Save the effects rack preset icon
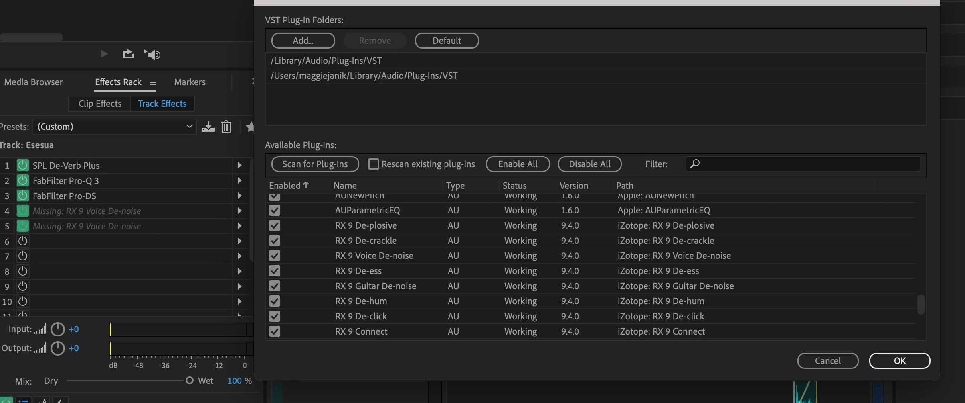The height and width of the screenshot is (403, 965). 208,127
